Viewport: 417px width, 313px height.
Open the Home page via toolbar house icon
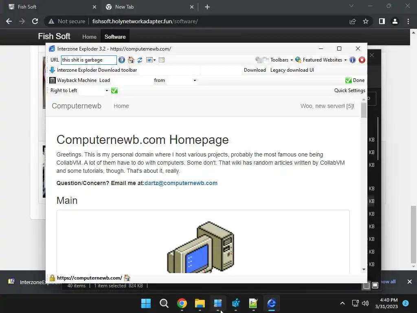(x=131, y=60)
